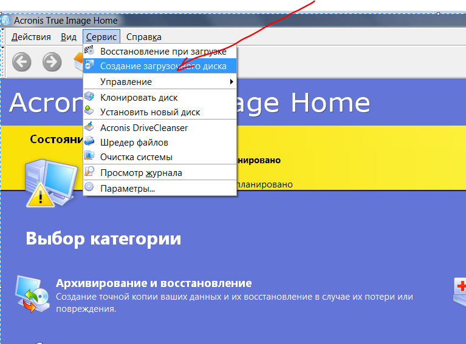This screenshot has height=344, width=466.
Task: Close the open Сервис menu
Action: 101,37
